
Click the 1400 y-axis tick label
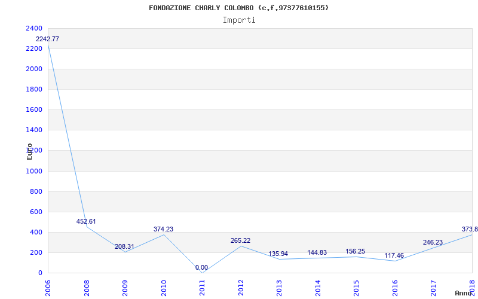pos(34,130)
